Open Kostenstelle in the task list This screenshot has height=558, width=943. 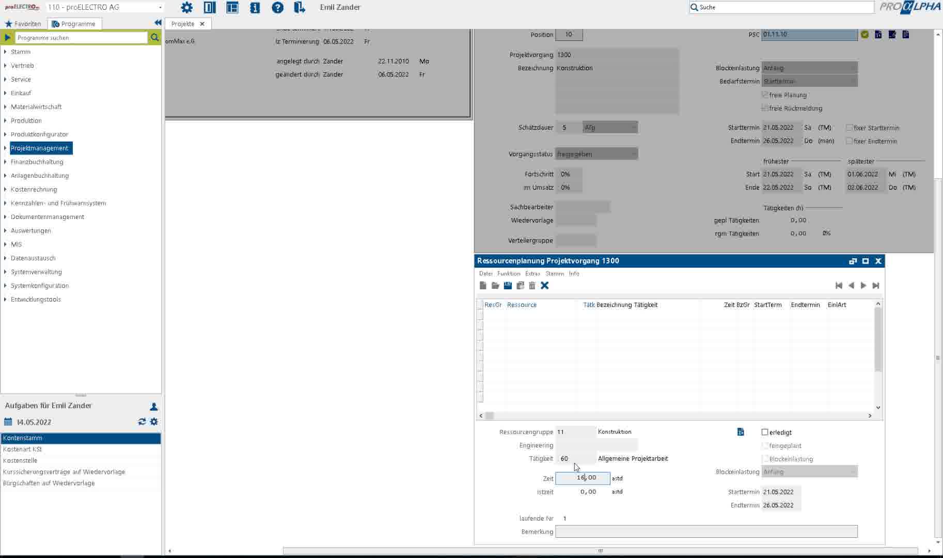[81, 460]
